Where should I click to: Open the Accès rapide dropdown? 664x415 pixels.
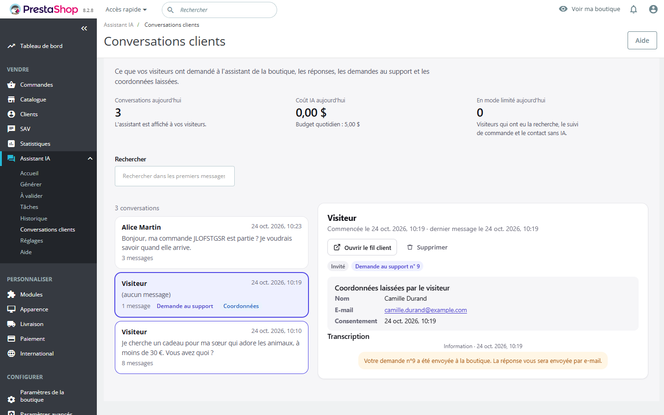click(126, 10)
